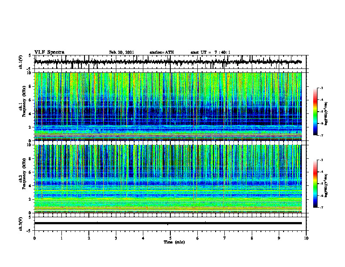Click the ch.1 frequency tick label "4"
The image size is (345, 267).
coord(30,114)
